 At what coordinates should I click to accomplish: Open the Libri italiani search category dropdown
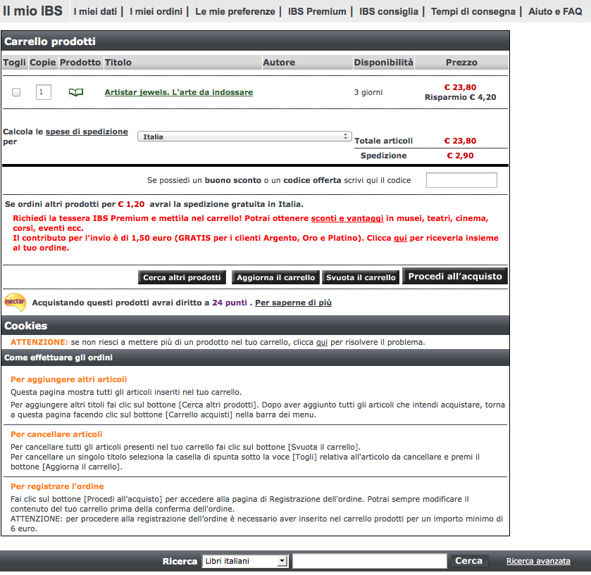[x=245, y=561]
